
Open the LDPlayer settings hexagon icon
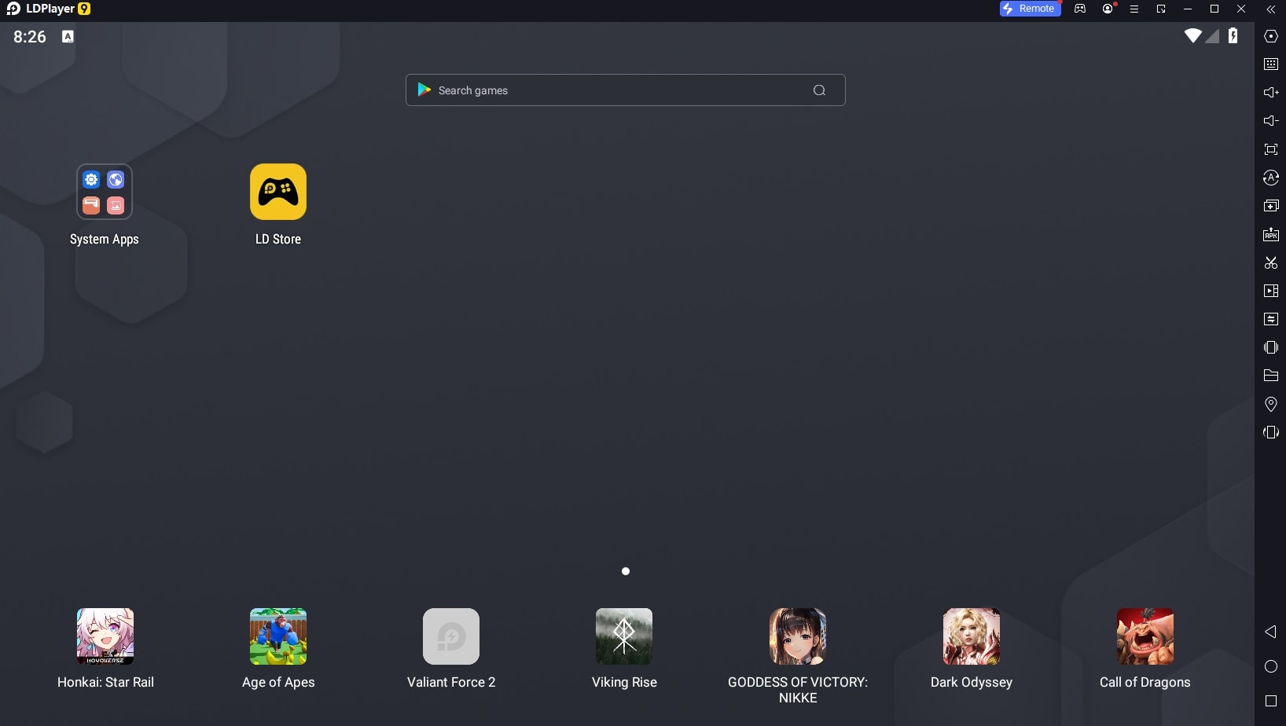1270,36
